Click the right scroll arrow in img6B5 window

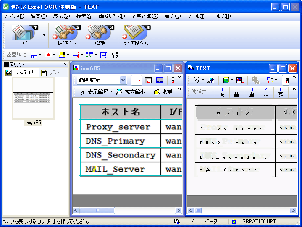(x=179, y=211)
